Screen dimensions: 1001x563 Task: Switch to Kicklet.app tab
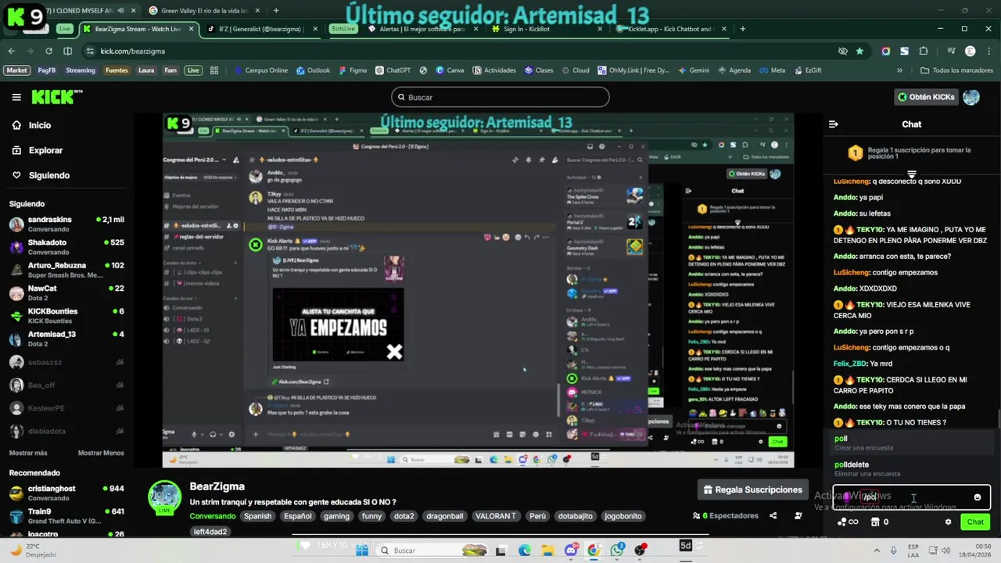click(x=671, y=29)
